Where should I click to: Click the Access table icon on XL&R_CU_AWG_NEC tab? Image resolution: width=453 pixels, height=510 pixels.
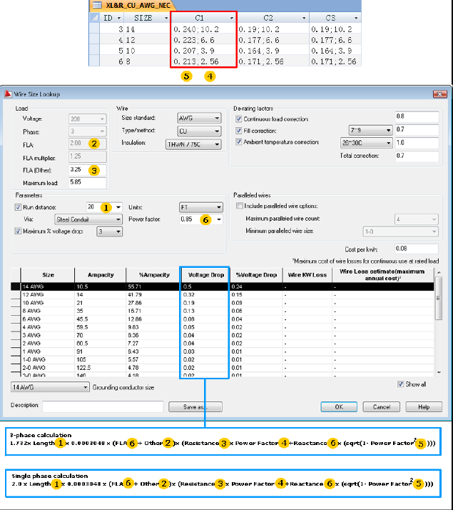(98, 5)
